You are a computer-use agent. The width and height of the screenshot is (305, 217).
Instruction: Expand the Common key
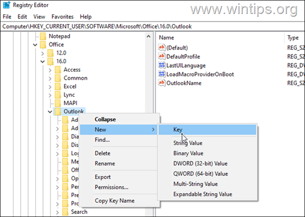pos(50,78)
